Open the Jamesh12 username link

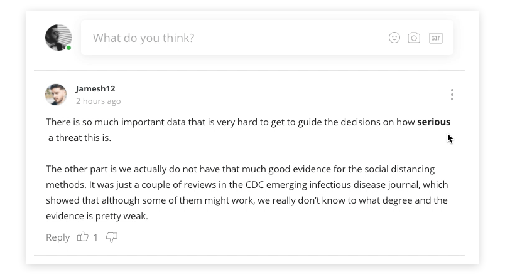[95, 89]
